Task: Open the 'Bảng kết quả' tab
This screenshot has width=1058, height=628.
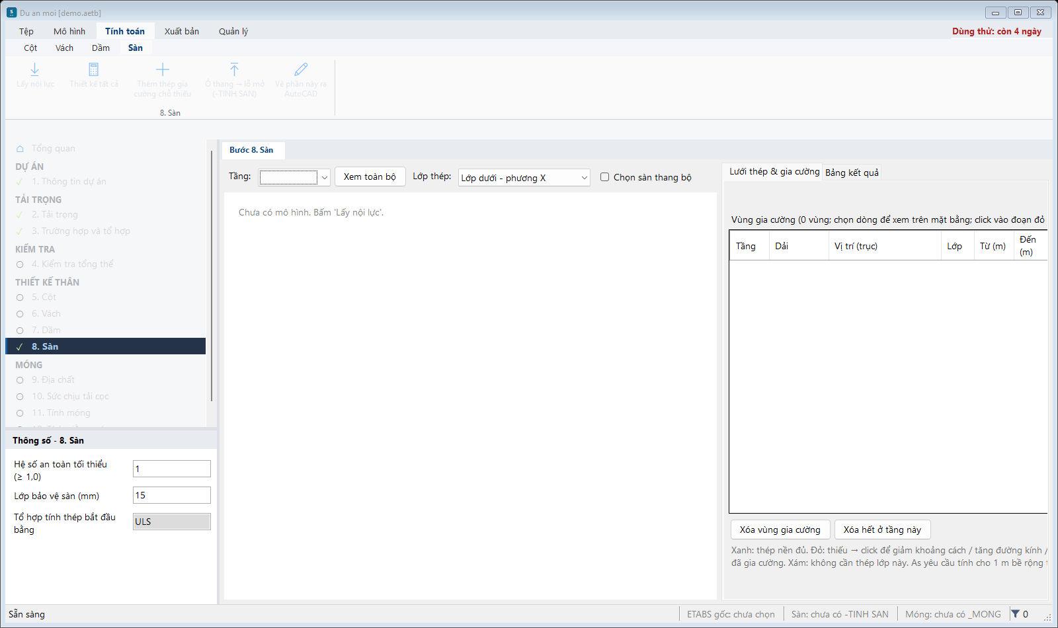Action: tap(852, 173)
